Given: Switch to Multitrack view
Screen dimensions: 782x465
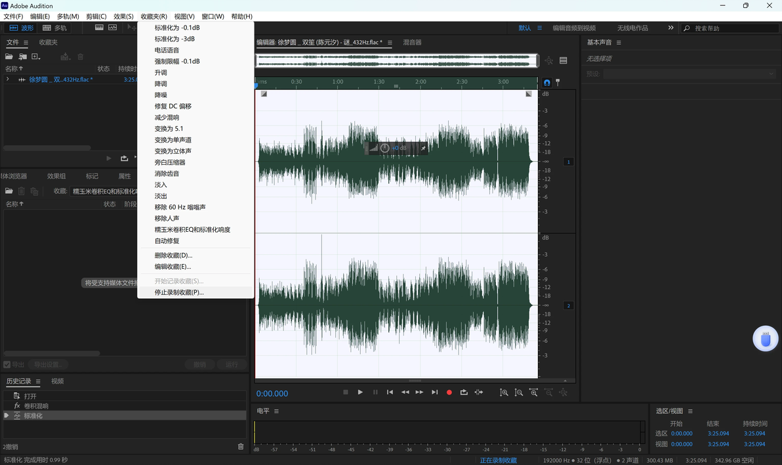Looking at the screenshot, I should [x=54, y=28].
